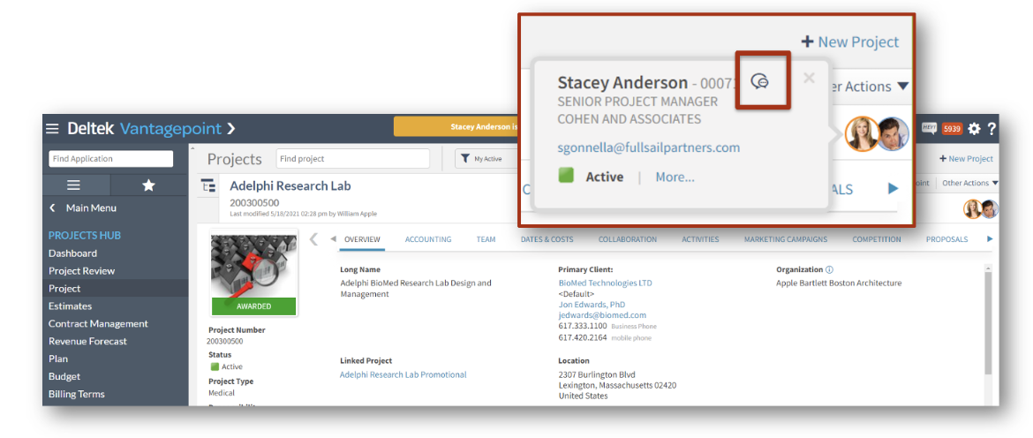
Task: Start chat with Stacey Anderson via bubble icon
Action: pyautogui.click(x=760, y=81)
